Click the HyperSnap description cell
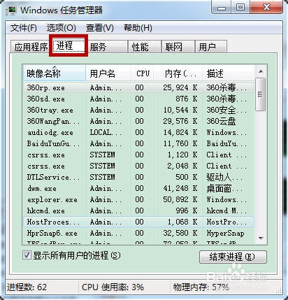The image size is (288, 300). [225, 233]
